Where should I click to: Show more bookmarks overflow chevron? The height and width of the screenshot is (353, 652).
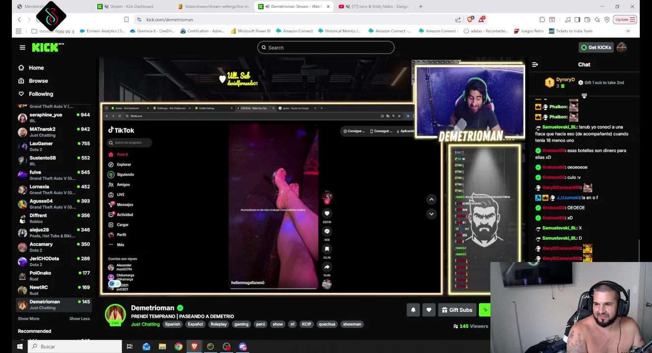click(x=628, y=31)
